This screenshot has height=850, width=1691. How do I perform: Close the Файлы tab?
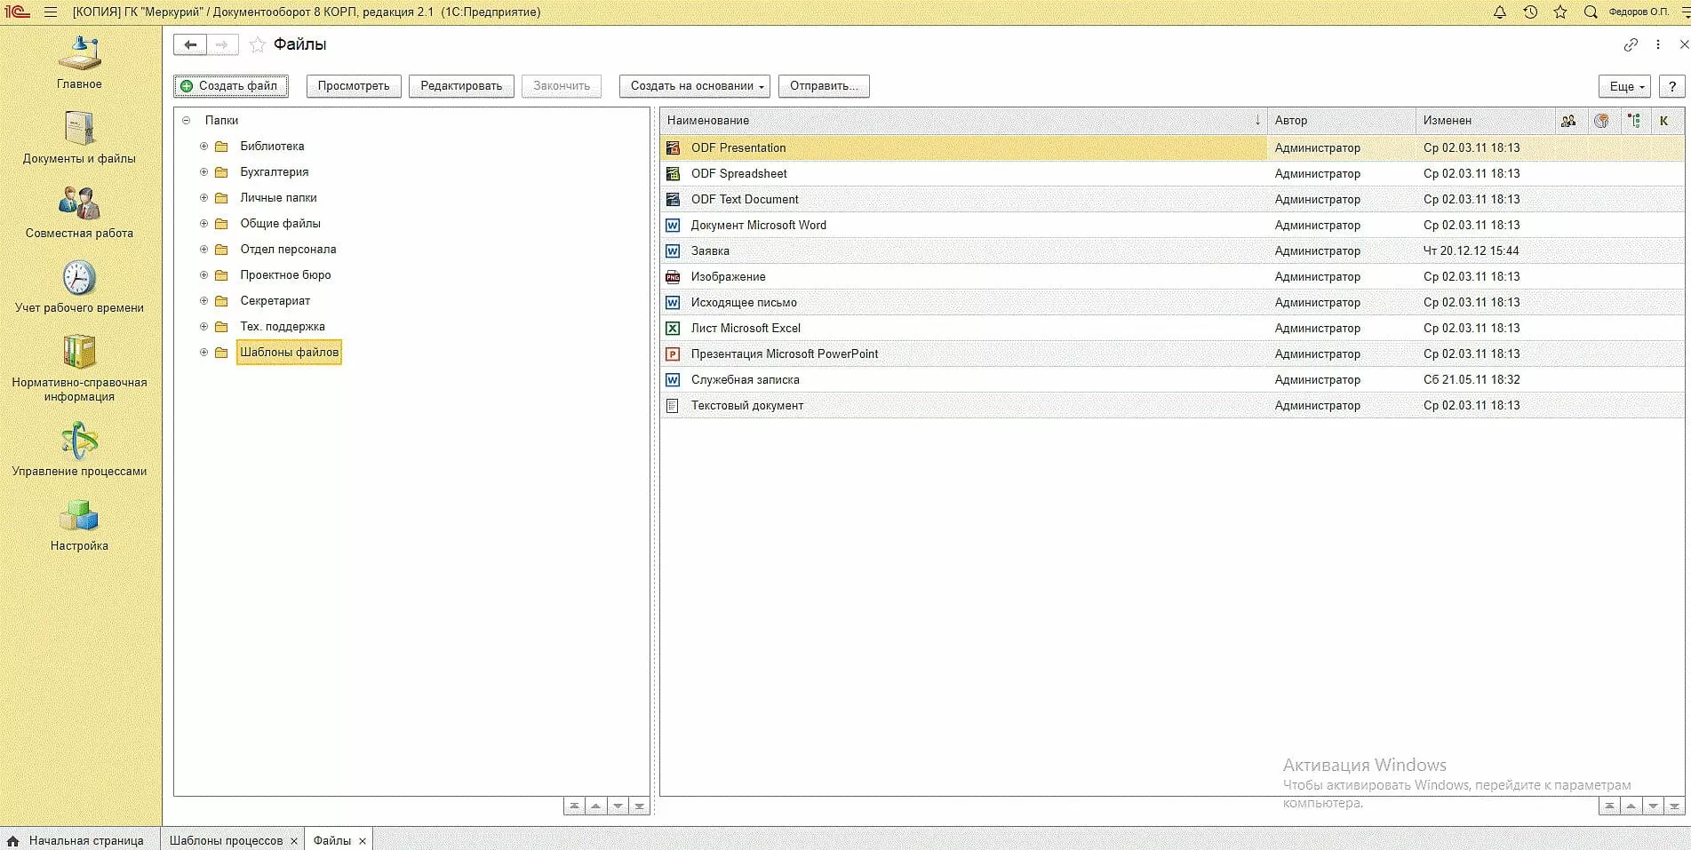[x=363, y=841]
